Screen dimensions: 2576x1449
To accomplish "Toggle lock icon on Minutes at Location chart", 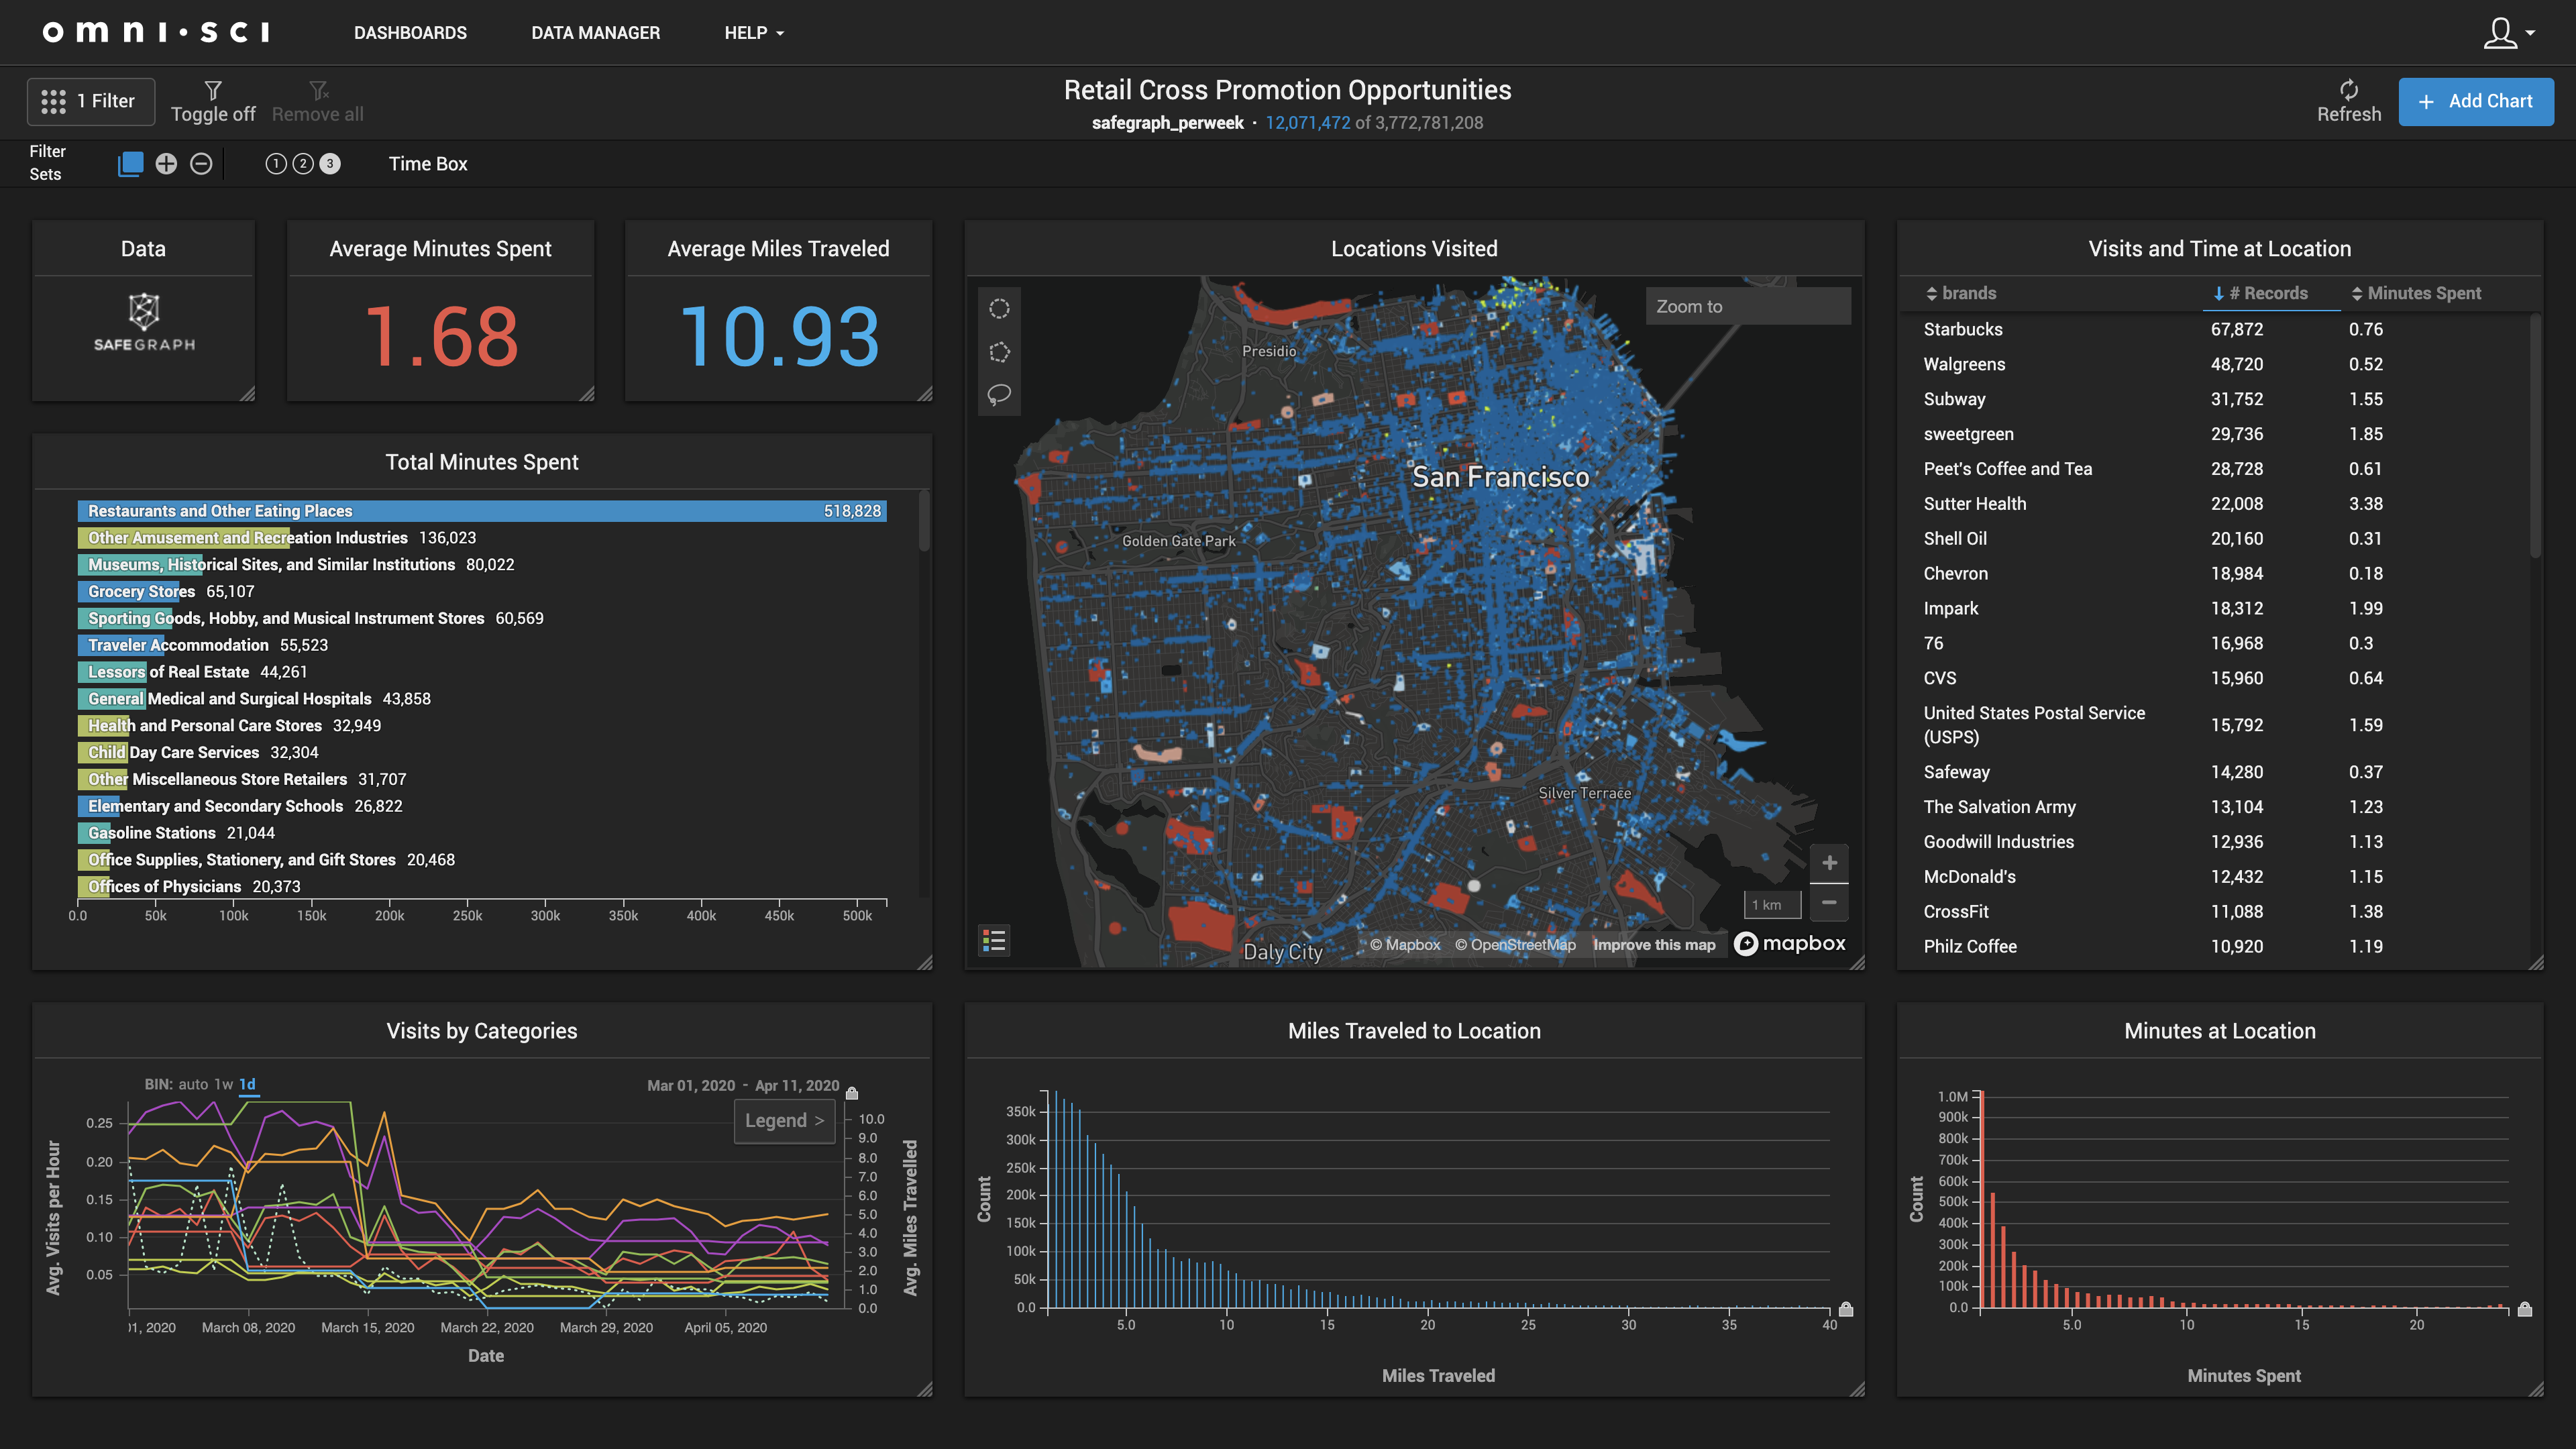I will (x=2524, y=1309).
